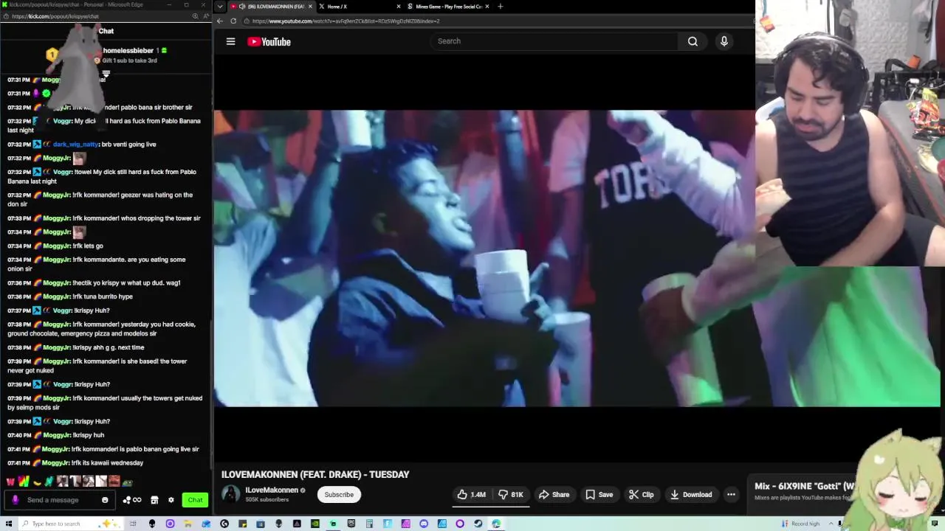Screen dimensions: 945x531
Task: Open the Kick chat shop icon
Action: pyautogui.click(x=154, y=500)
